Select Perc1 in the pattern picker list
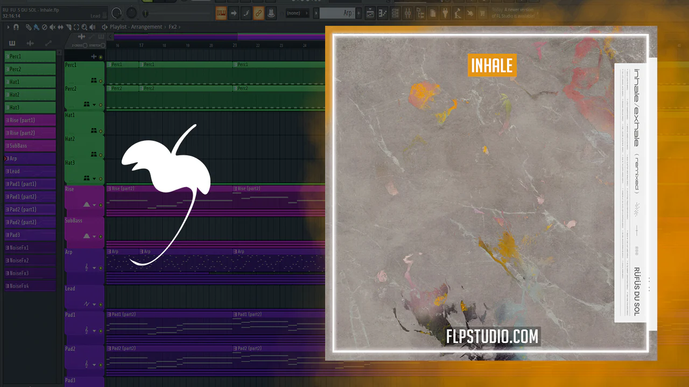Image resolution: width=689 pixels, height=387 pixels. point(30,56)
